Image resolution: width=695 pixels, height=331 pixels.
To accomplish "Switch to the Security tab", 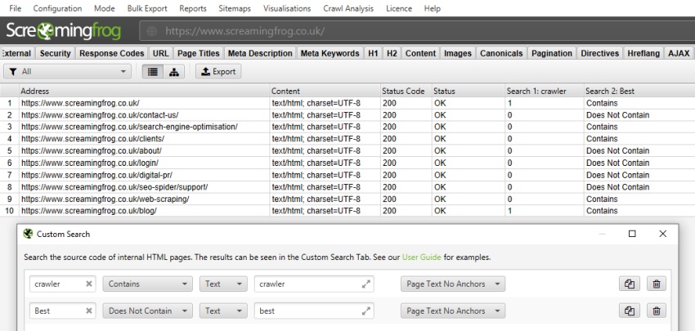I will [55, 53].
